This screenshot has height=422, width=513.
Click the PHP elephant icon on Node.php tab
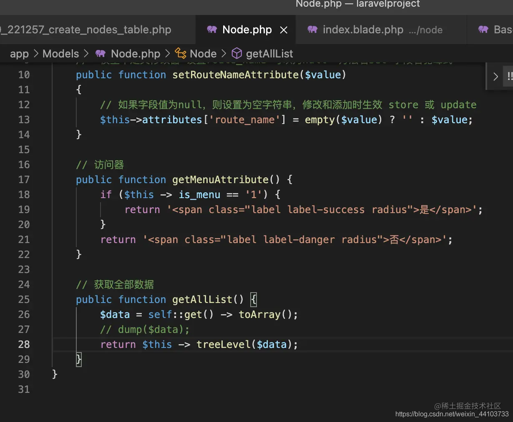(x=212, y=30)
